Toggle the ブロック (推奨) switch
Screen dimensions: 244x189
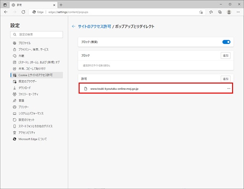226,42
